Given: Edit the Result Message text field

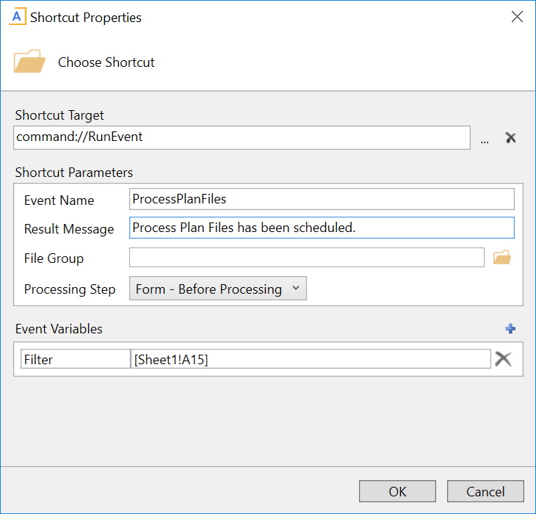Looking at the screenshot, I should pos(322,228).
